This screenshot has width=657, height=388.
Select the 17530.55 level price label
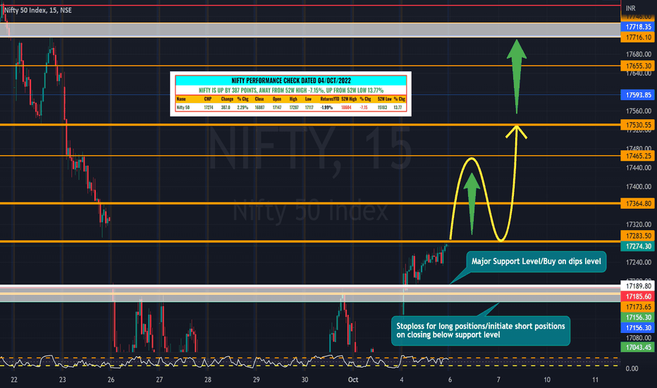coord(638,125)
